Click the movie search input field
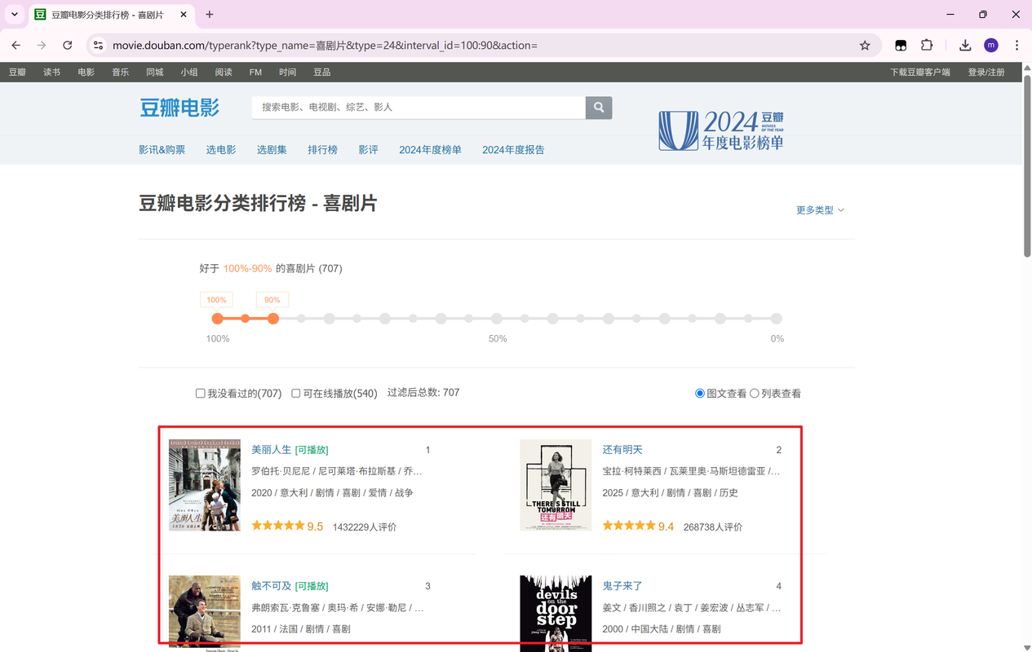The image size is (1032, 652). tap(419, 108)
